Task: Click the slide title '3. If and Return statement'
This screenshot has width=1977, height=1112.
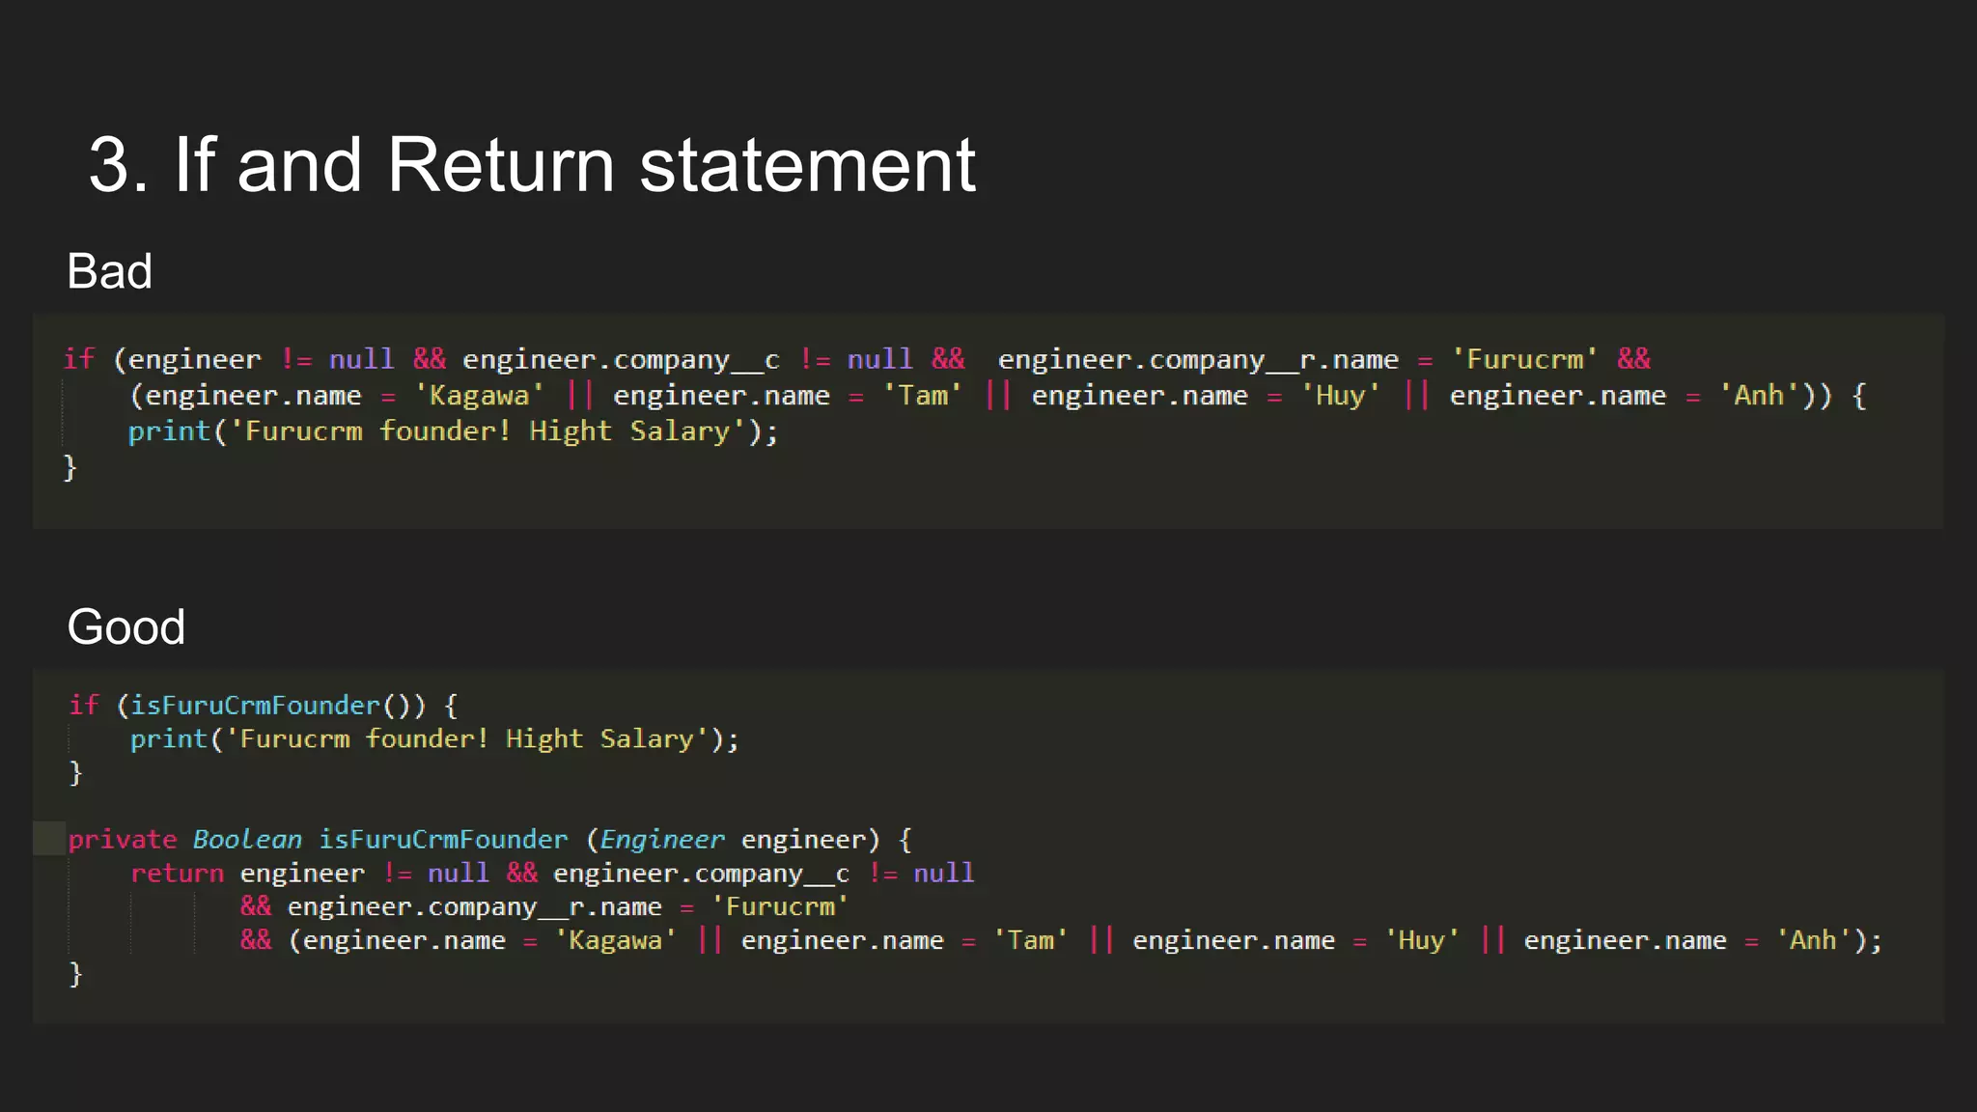Action: 532,164
